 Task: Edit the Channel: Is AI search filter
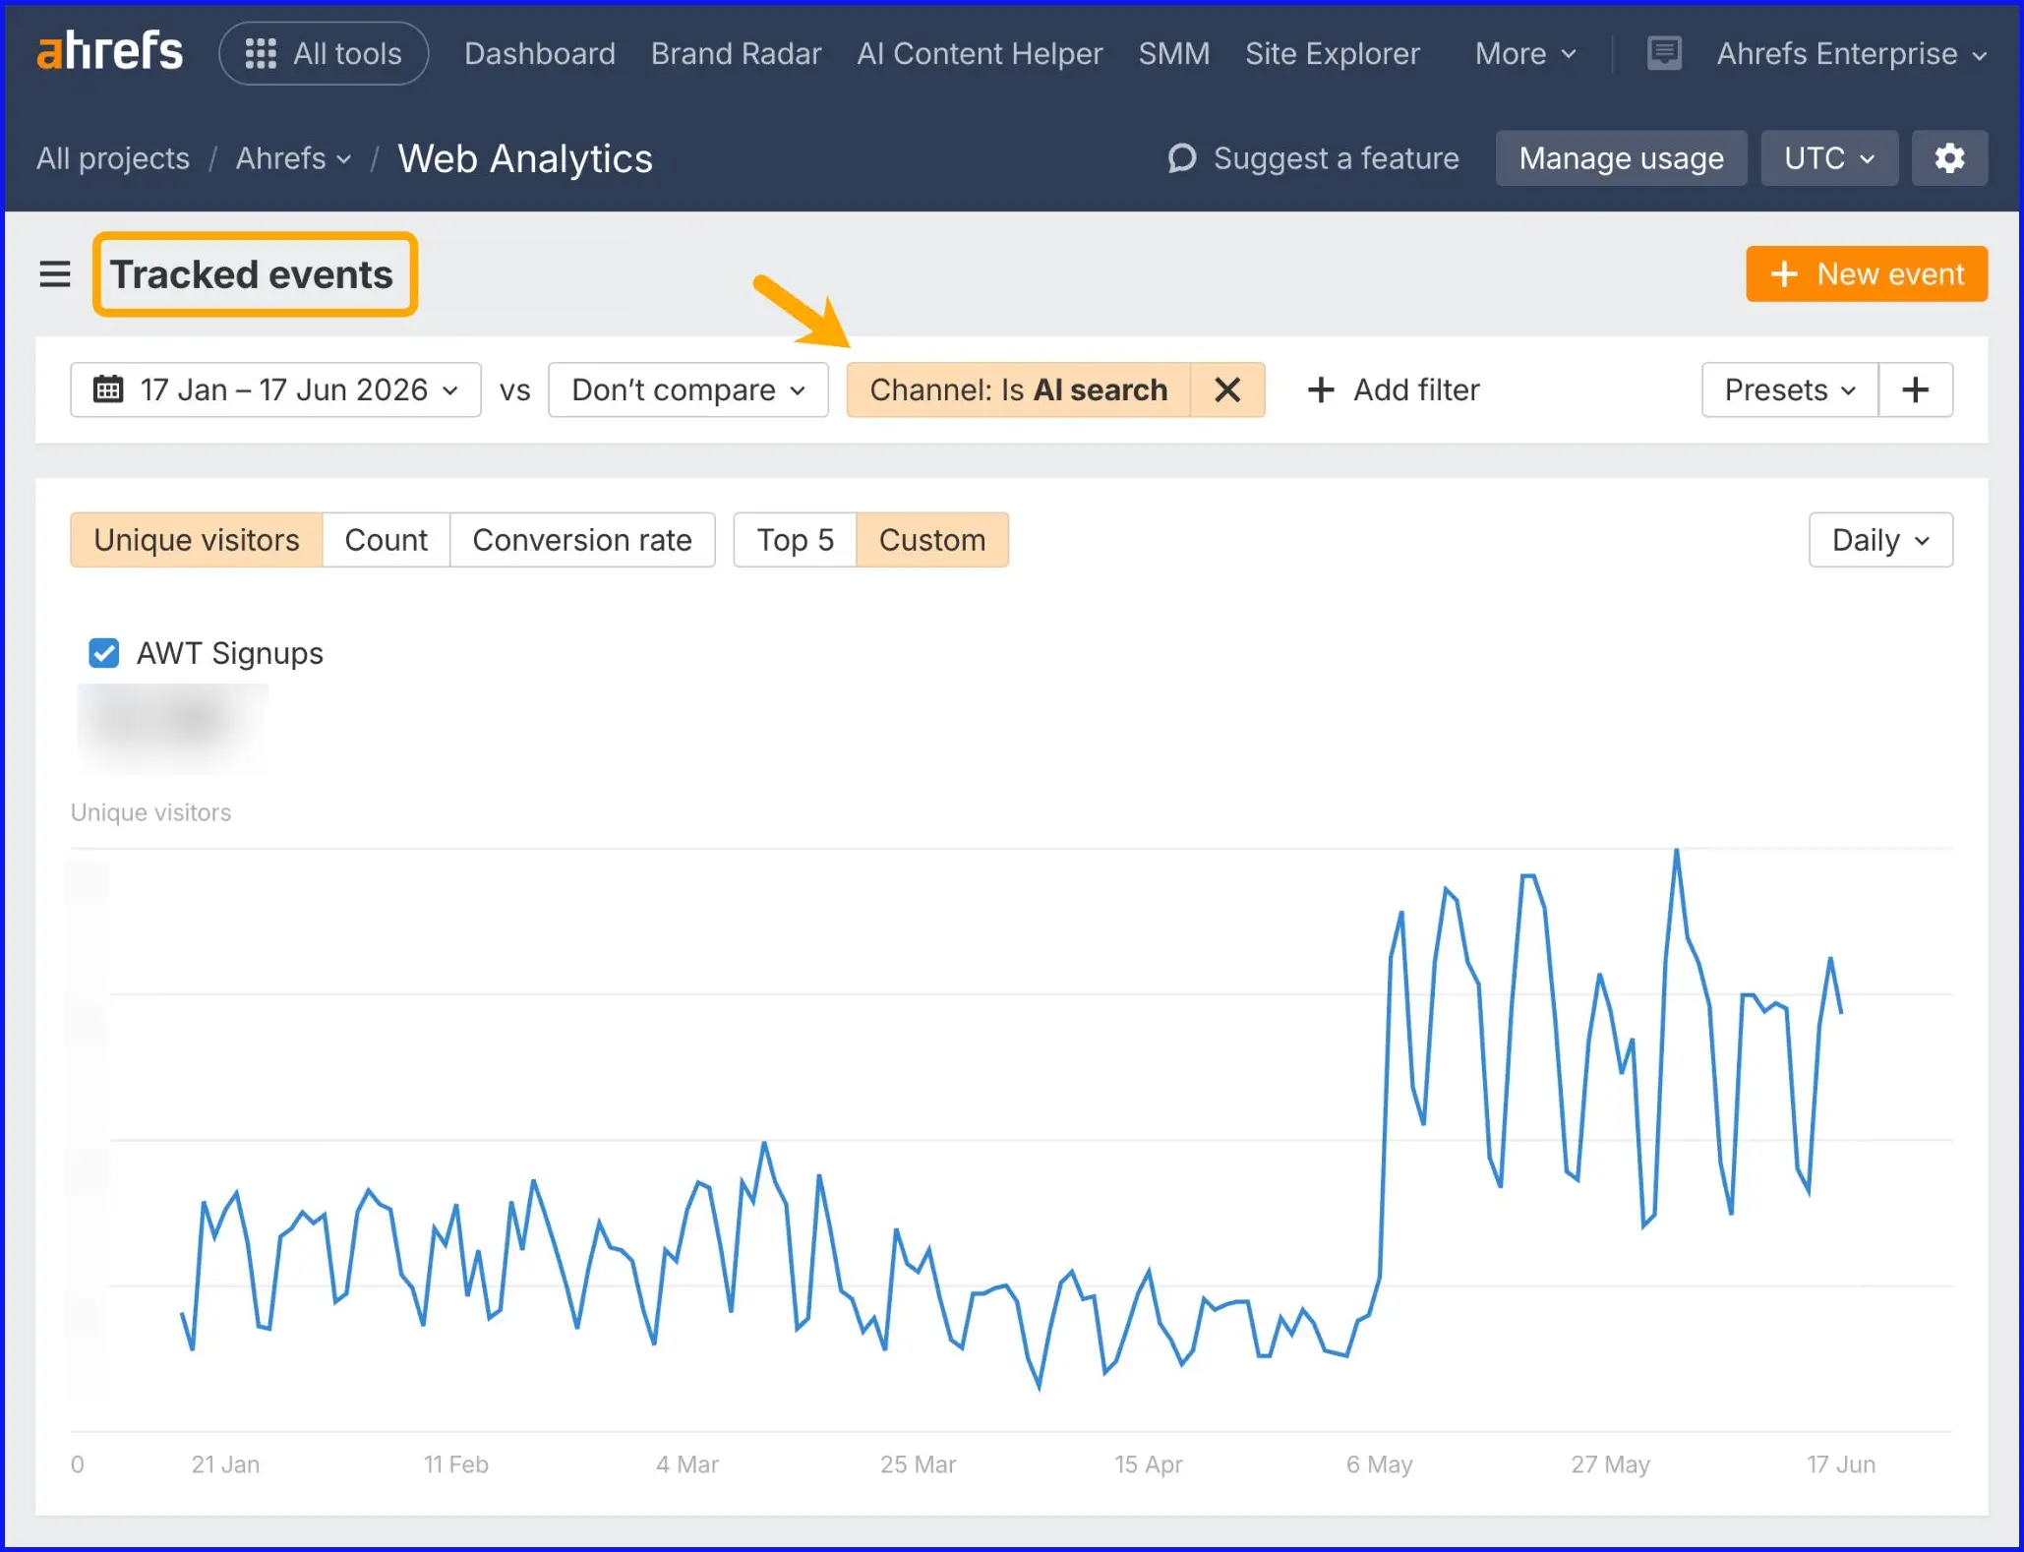pyautogui.click(x=1018, y=390)
